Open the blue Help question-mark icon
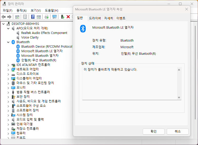The image size is (198, 145). (33, 17)
